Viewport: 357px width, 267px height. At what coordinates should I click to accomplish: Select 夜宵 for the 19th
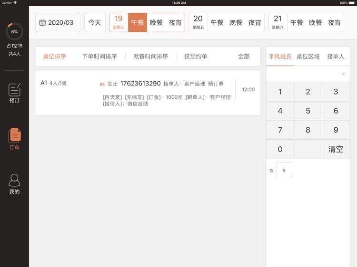(175, 22)
